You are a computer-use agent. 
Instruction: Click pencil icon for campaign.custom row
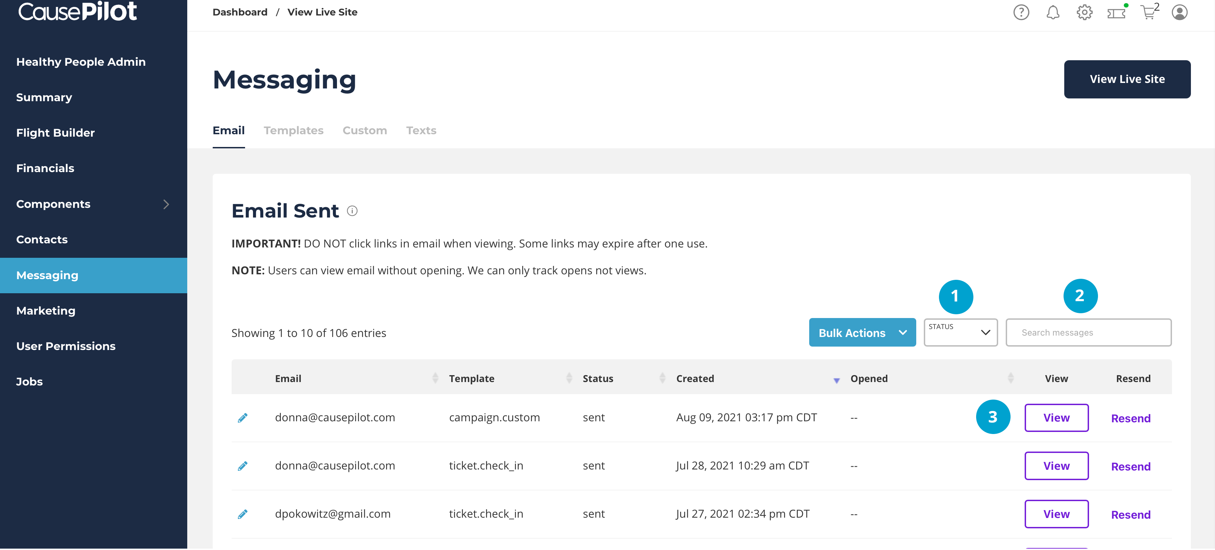tap(242, 418)
